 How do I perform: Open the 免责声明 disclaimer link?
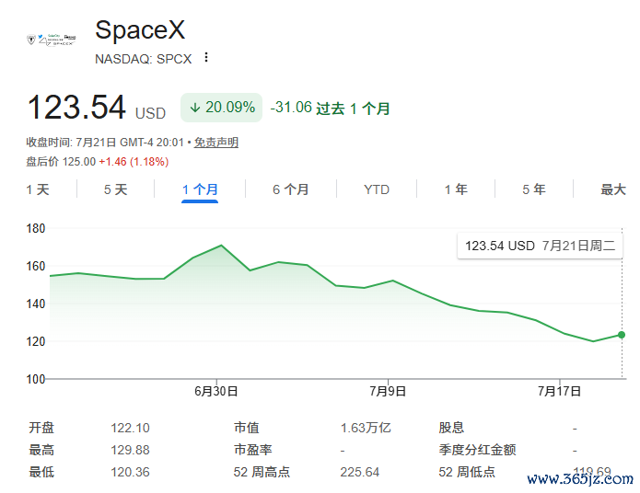click(x=215, y=143)
